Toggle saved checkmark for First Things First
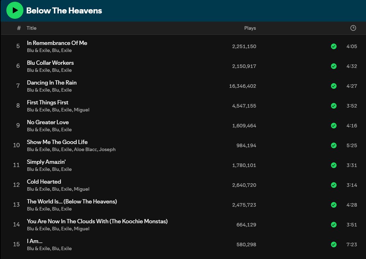366x259 pixels. click(334, 106)
